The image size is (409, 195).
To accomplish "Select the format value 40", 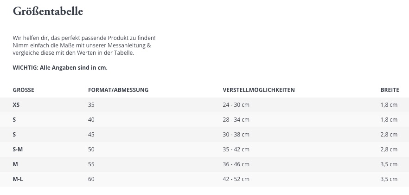I will [x=91, y=120].
